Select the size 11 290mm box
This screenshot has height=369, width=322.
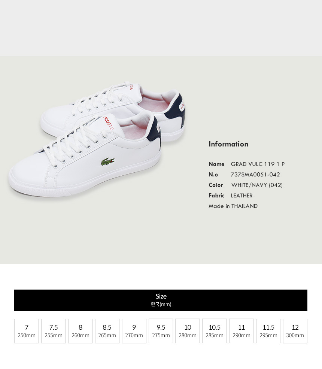(x=241, y=331)
